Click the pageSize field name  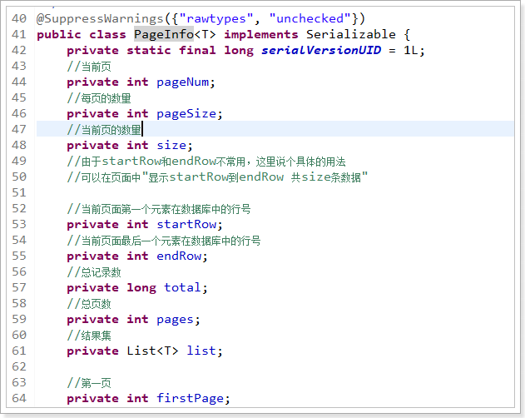[x=186, y=113]
